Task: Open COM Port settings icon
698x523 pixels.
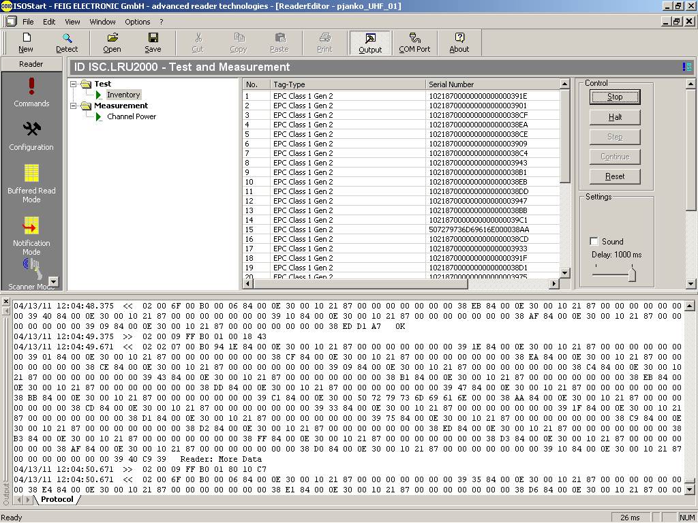Action: tap(415, 38)
